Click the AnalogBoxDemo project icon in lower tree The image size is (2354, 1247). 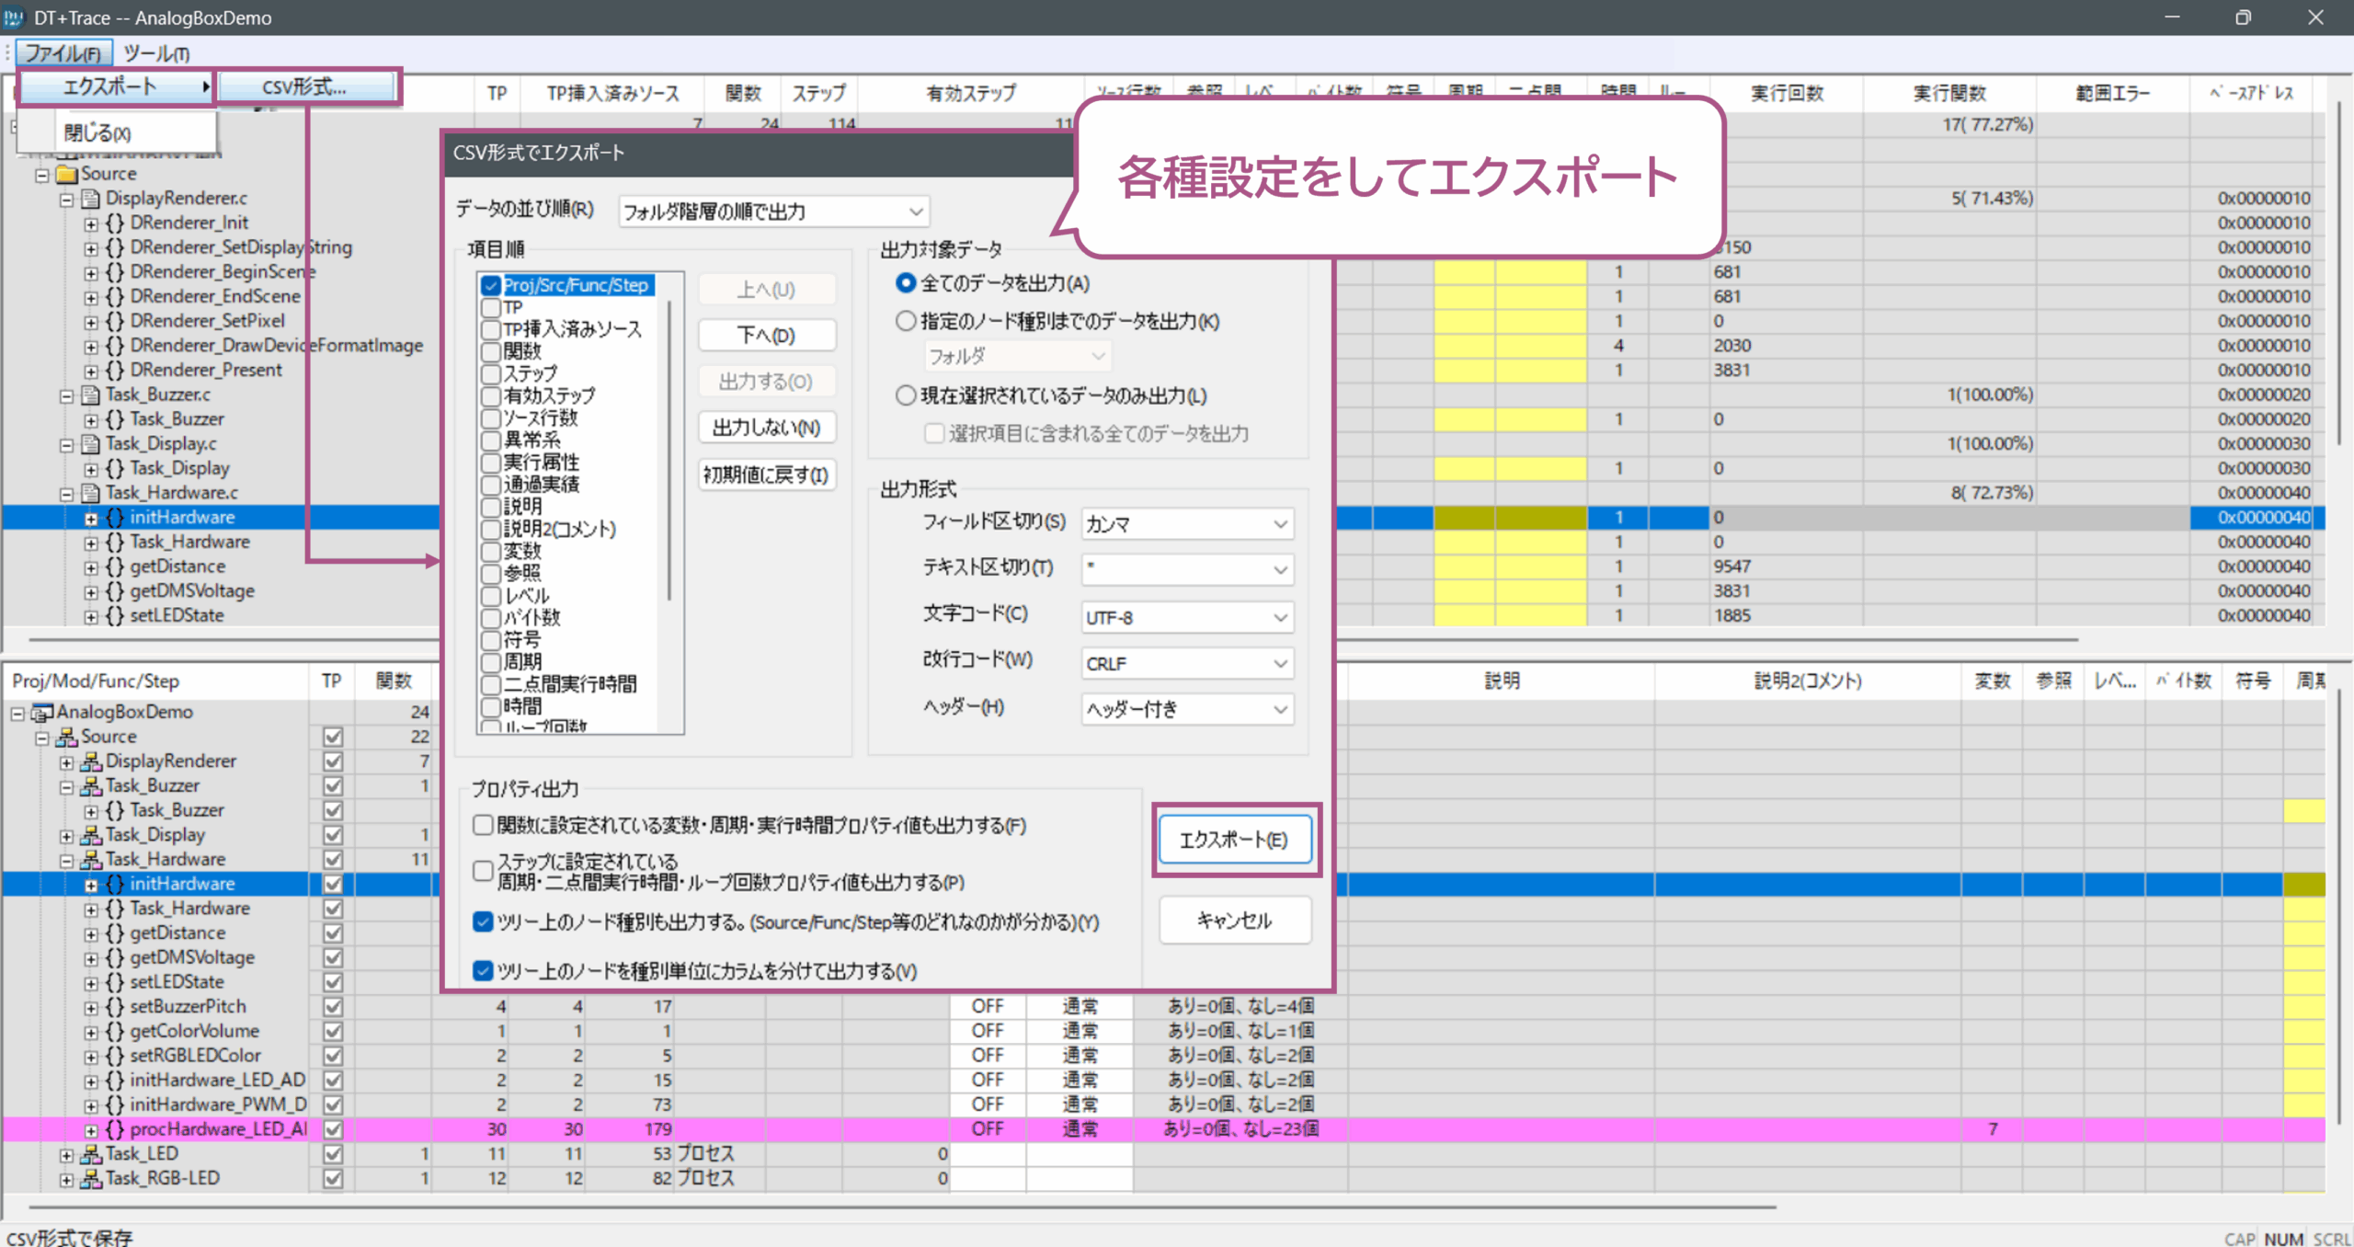click(42, 713)
